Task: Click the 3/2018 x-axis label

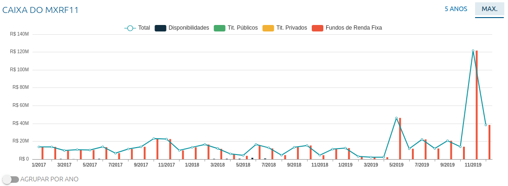Action: click(x=218, y=165)
